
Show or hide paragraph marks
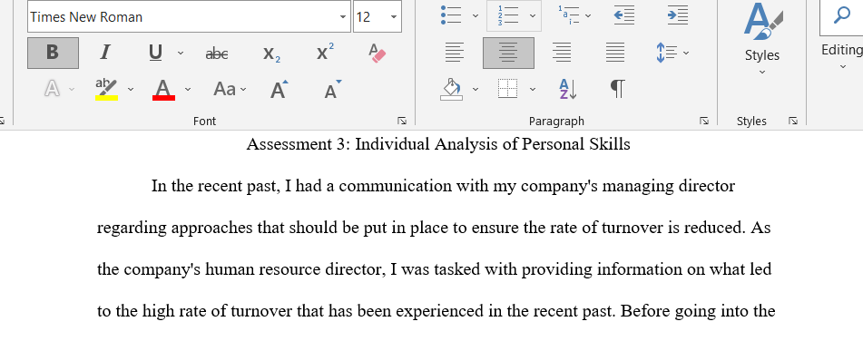pos(617,89)
